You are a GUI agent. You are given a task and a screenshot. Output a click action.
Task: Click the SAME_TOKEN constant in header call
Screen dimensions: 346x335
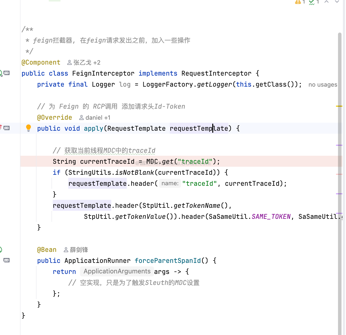pos(271,217)
